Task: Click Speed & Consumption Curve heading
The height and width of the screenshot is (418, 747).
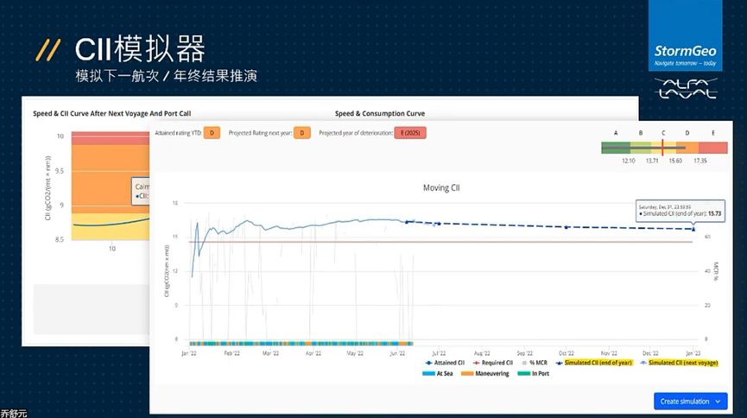Action: click(x=380, y=113)
